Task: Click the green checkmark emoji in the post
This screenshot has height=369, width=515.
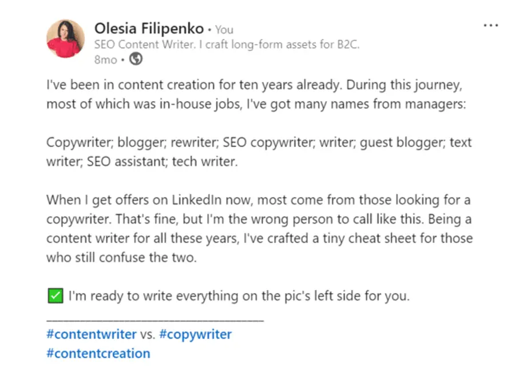Action: 56,295
